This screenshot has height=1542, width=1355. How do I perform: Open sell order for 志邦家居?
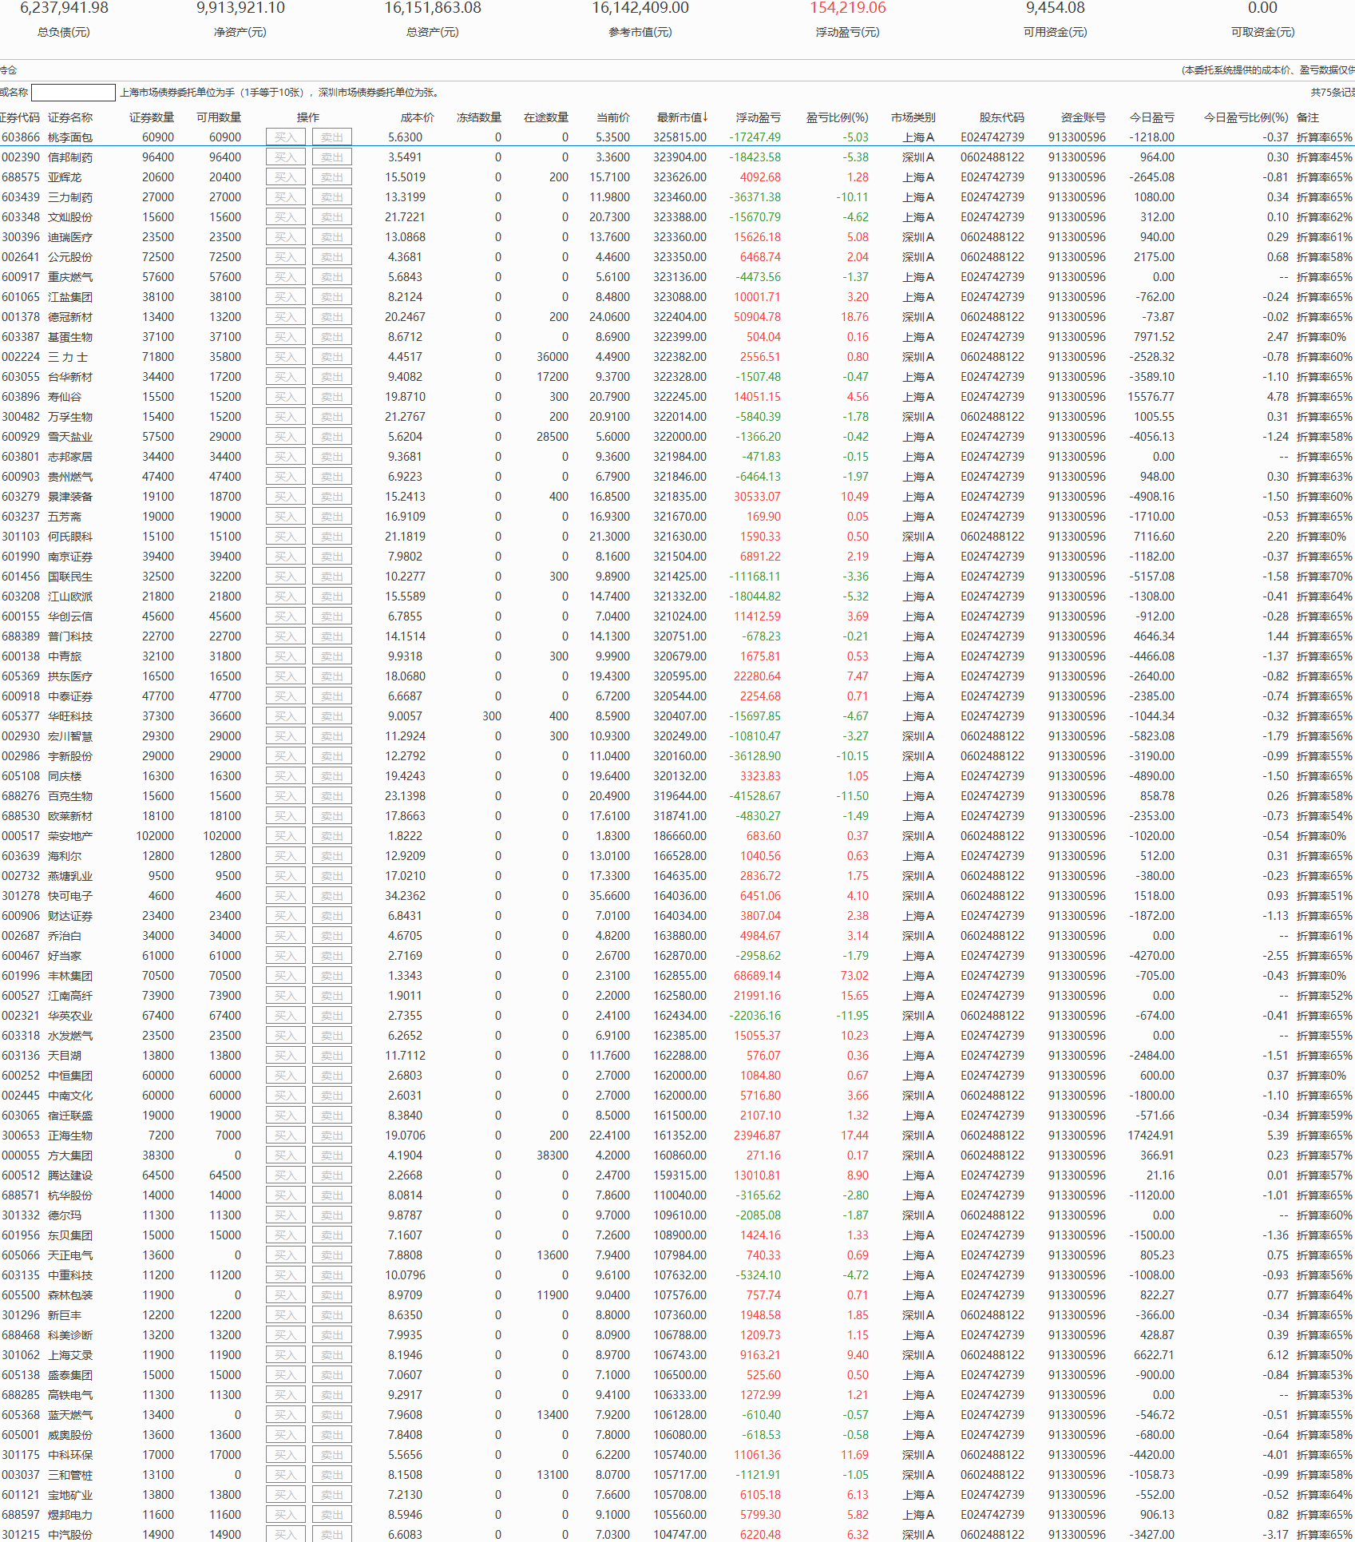point(331,457)
